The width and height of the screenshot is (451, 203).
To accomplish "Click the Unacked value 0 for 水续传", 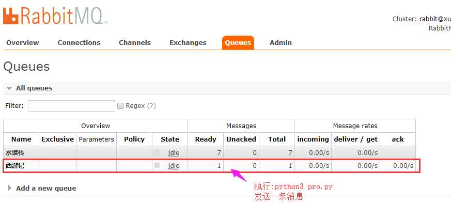I will tap(255, 153).
